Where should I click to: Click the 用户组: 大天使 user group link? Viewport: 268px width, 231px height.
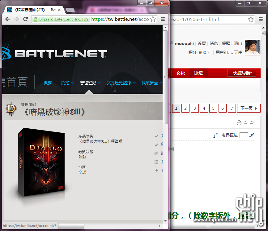[229, 52]
